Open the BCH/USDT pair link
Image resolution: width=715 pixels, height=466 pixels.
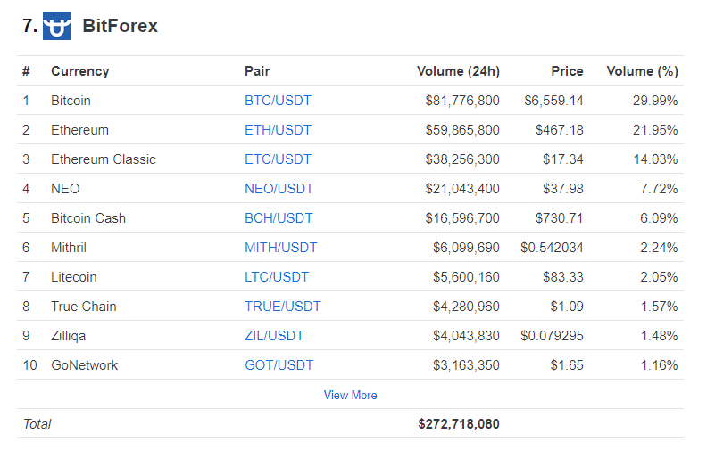279,218
